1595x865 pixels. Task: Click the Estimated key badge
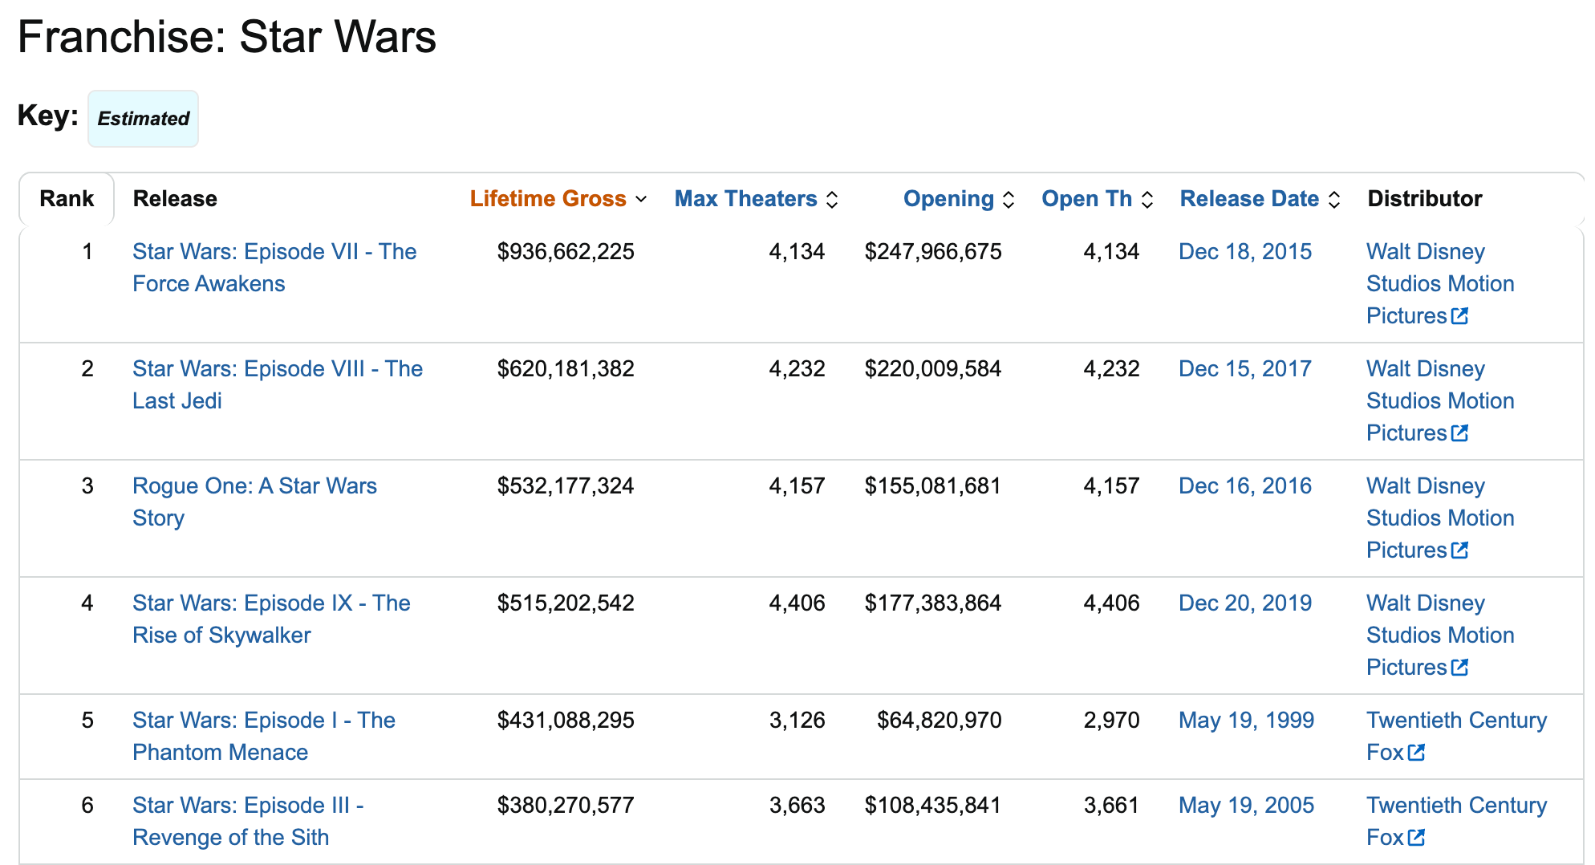(x=143, y=119)
